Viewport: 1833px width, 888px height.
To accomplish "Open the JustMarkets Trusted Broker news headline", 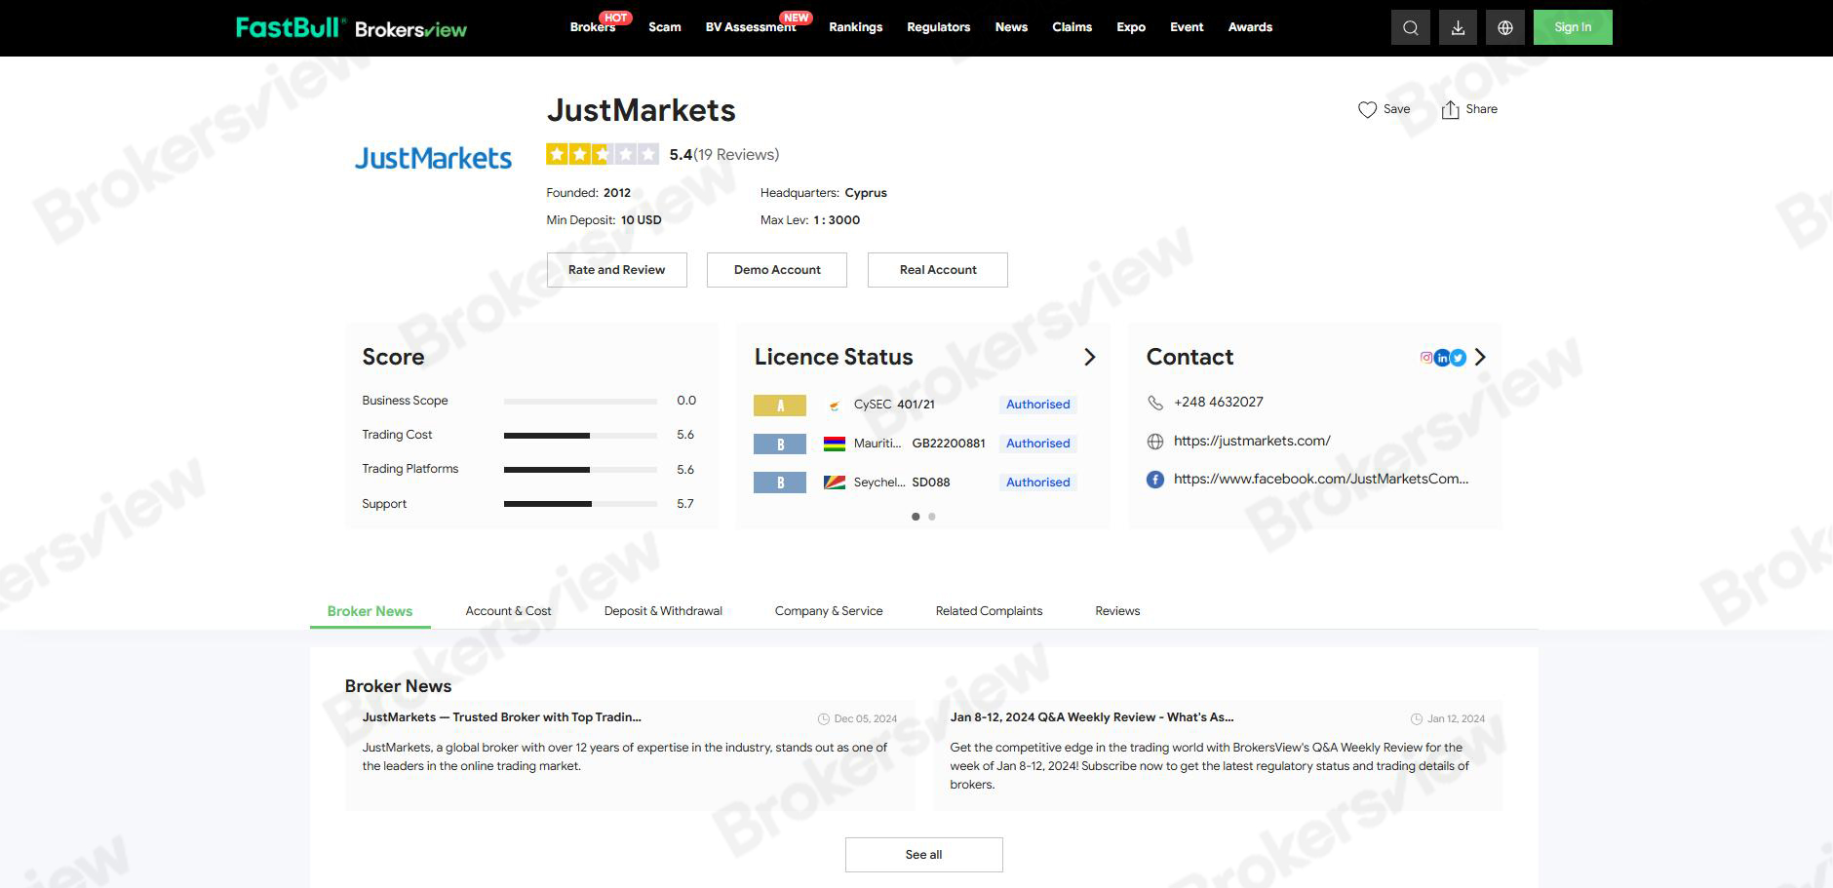I will click(502, 717).
